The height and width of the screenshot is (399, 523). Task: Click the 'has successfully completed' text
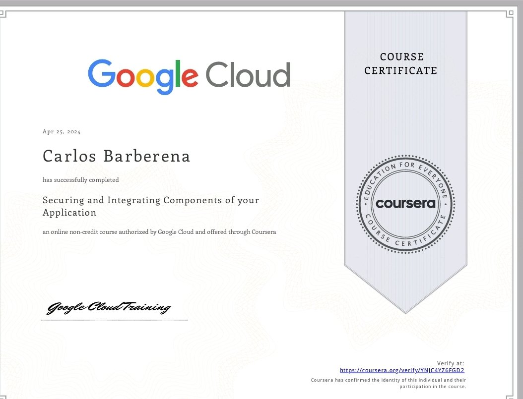click(81, 179)
